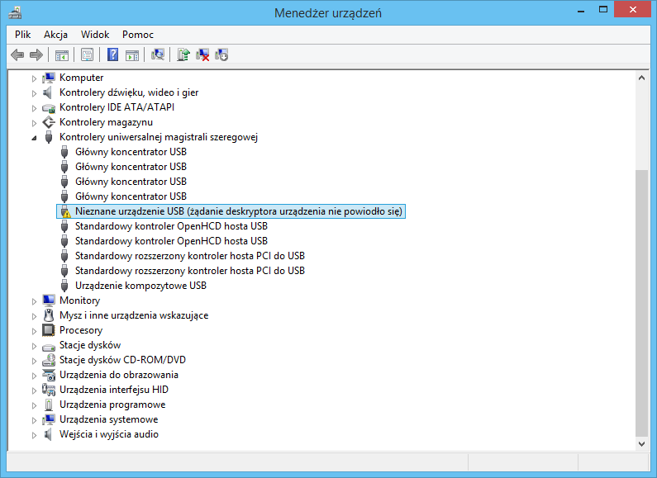This screenshot has height=478, width=657.
Task: Click the Uninstall device icon with red X
Action: coord(202,55)
